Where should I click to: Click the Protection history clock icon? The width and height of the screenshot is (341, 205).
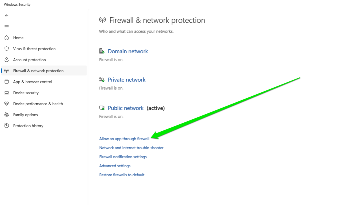(7, 126)
